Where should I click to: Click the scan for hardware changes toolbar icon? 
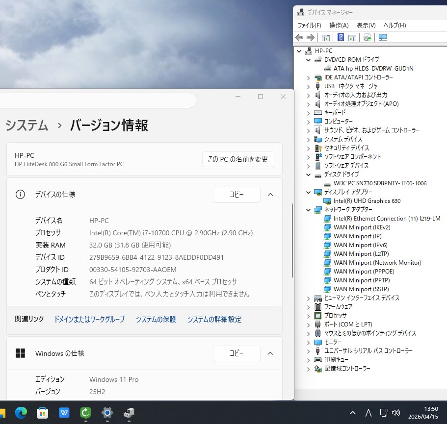pos(383,38)
